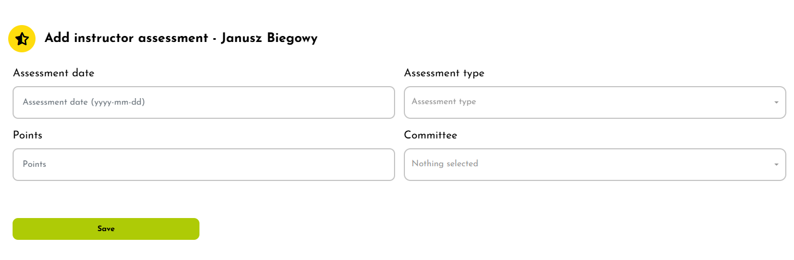
Task: Expand the Committee dropdown list
Action: tap(594, 165)
